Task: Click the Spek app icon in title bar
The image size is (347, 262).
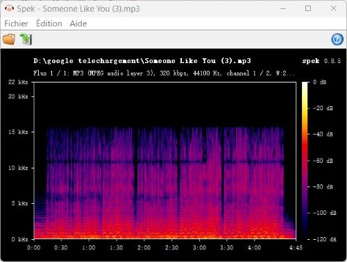Action: point(9,9)
